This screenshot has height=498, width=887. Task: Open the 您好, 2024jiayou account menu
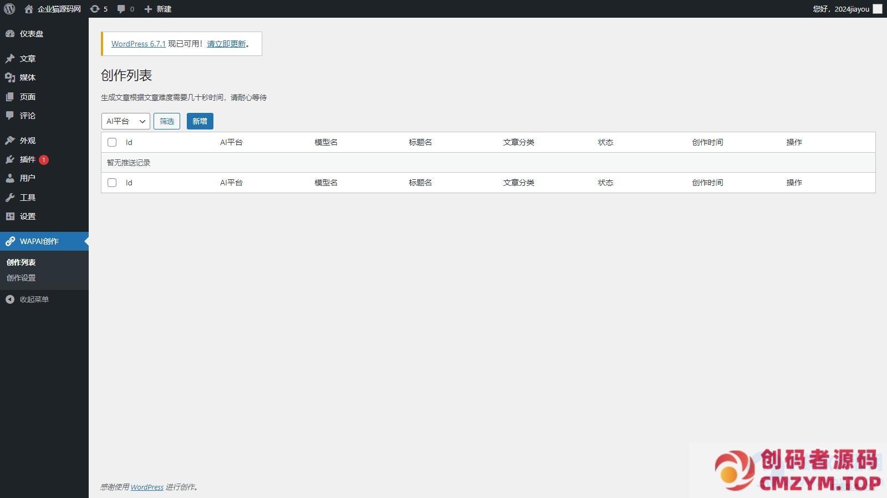click(x=840, y=9)
